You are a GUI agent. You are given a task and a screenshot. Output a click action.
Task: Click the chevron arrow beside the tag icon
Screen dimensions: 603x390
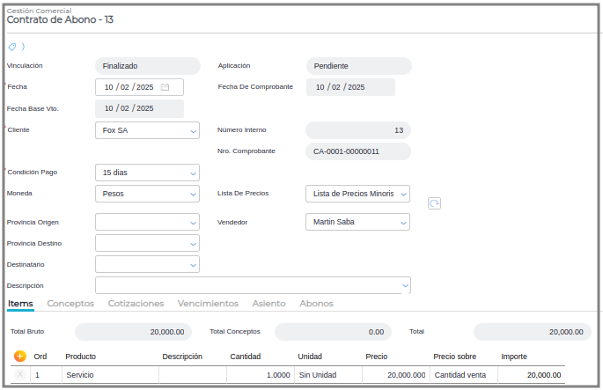coord(23,47)
